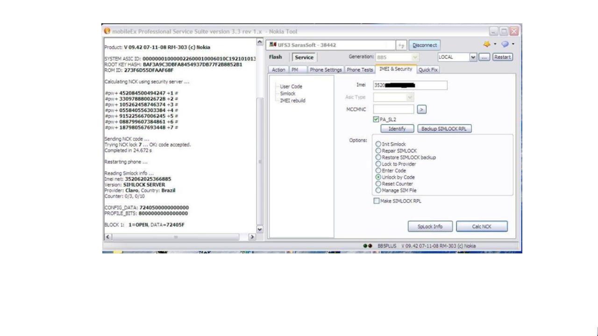Toggle the PA_SL2 checkbox
The height and width of the screenshot is (336, 598).
tap(377, 119)
